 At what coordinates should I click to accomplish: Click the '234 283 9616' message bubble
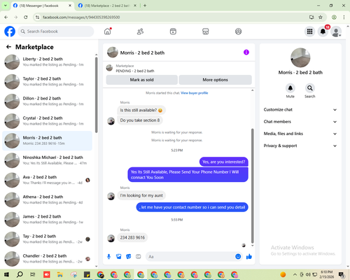click(132, 237)
